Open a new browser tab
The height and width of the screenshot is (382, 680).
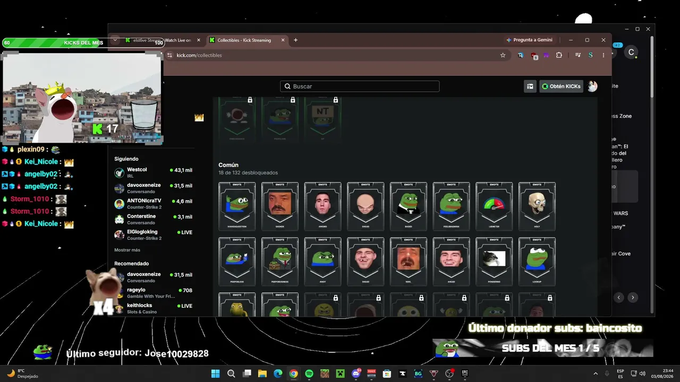[296, 40]
